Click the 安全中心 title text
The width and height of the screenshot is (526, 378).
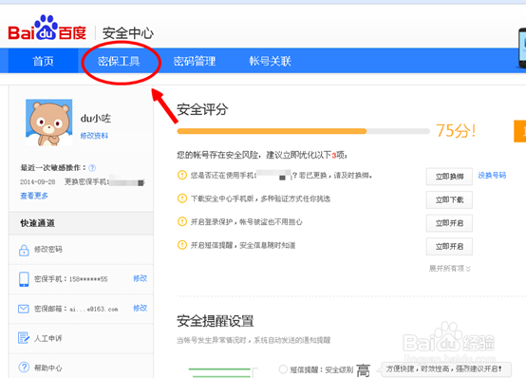pos(128,33)
